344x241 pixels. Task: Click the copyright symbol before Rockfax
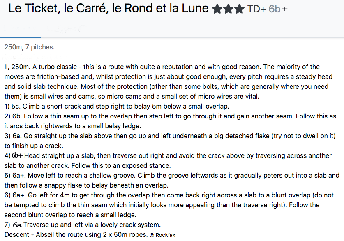(152, 235)
